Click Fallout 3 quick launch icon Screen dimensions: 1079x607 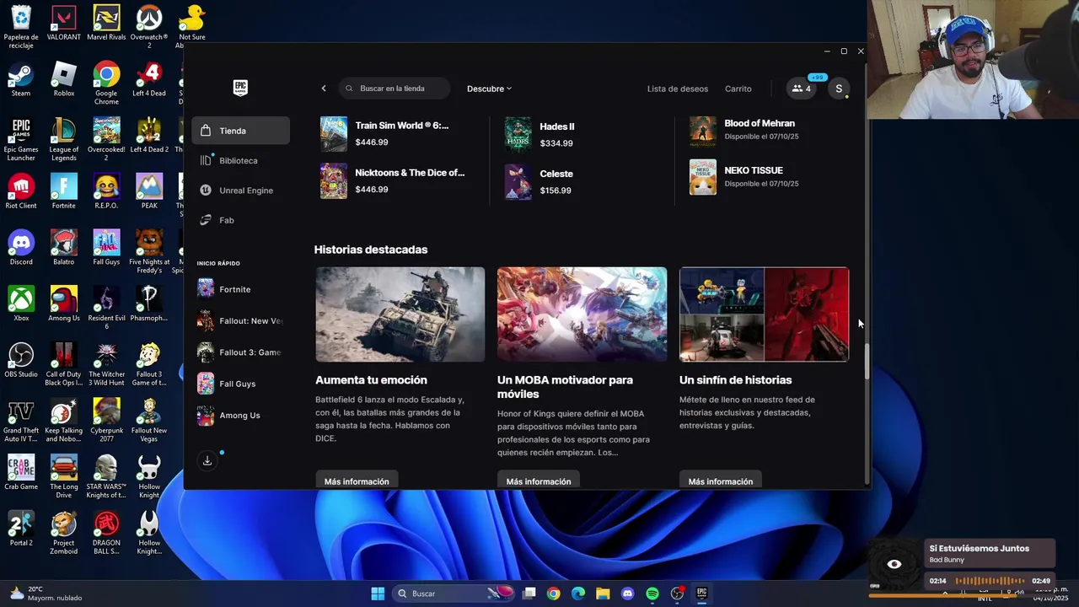(x=206, y=352)
